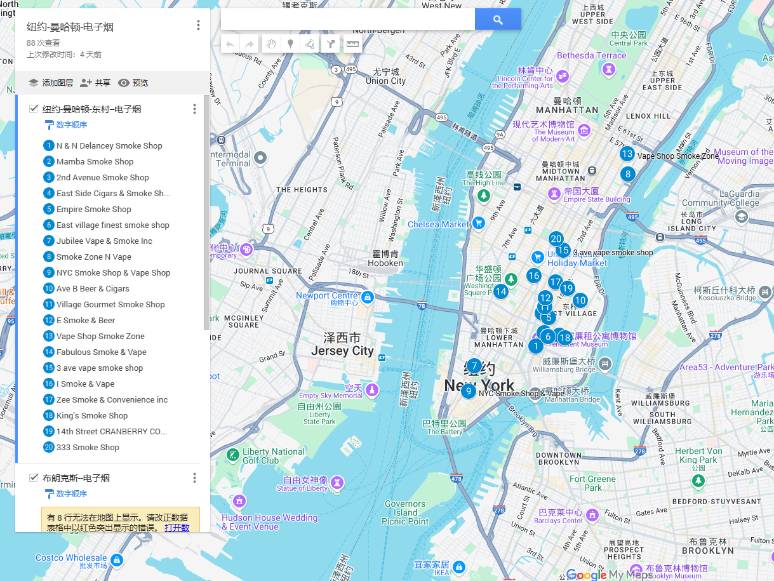774x581 pixels.
Task: Uncheck the 纽约-曼哈顿-东村–电子烟 layer checkbox
Action: pyautogui.click(x=34, y=109)
